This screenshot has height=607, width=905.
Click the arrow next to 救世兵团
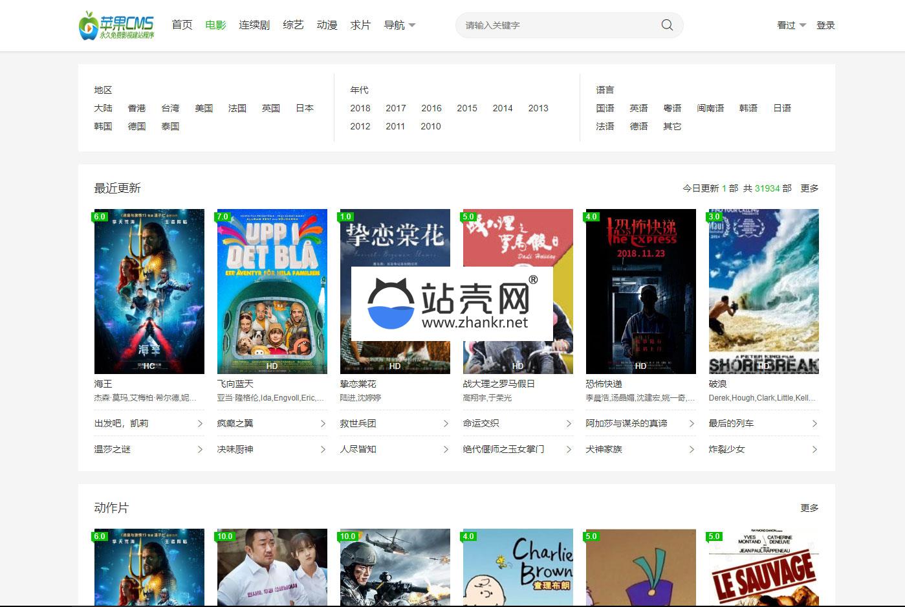(x=446, y=423)
